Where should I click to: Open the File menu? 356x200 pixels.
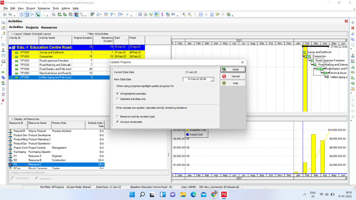[x=5, y=8]
